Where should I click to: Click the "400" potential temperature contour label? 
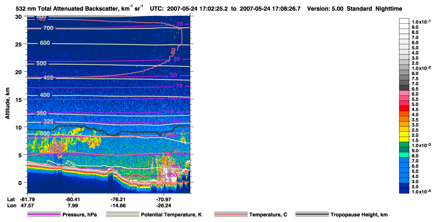45,95
